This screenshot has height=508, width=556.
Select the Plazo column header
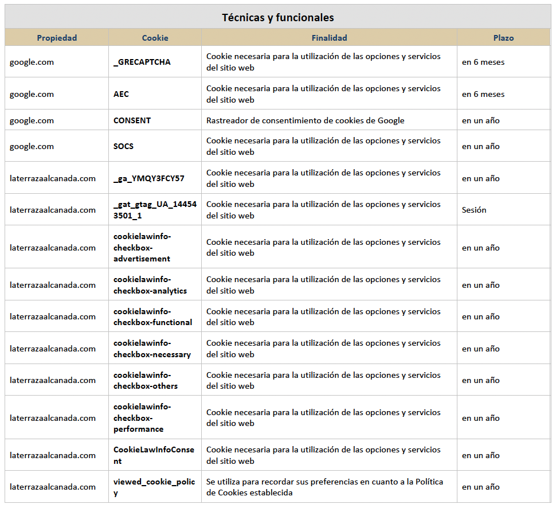pos(503,38)
